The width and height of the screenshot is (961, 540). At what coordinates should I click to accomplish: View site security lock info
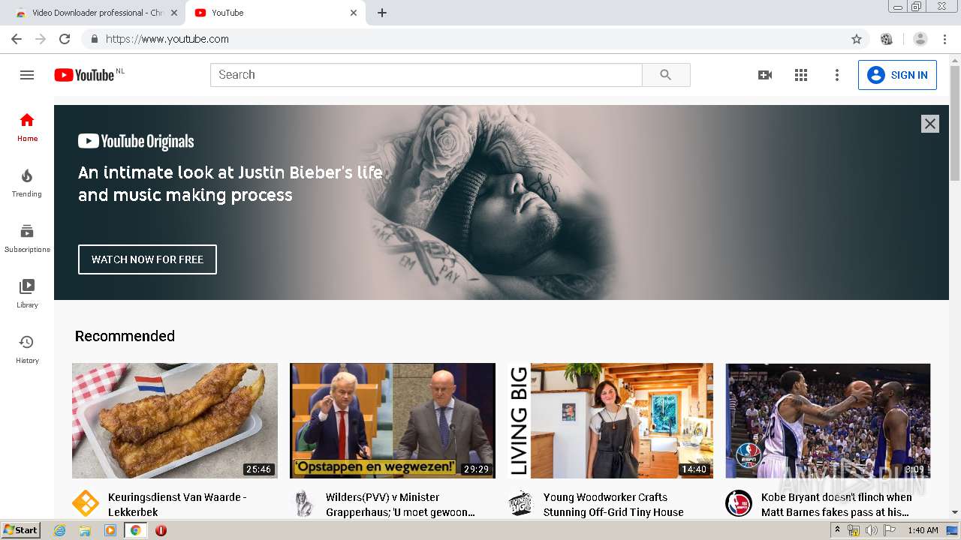coord(95,39)
